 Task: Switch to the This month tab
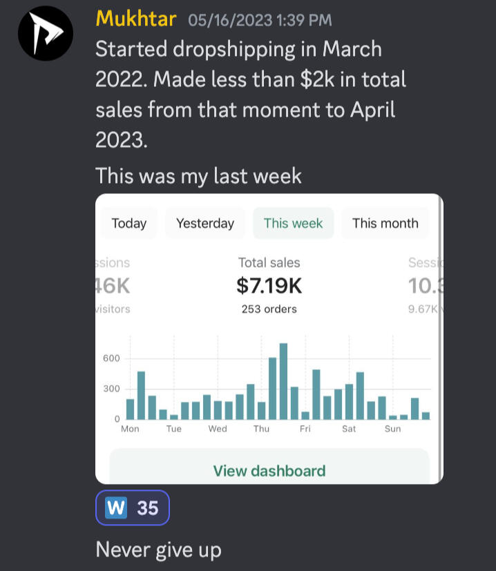tap(385, 223)
